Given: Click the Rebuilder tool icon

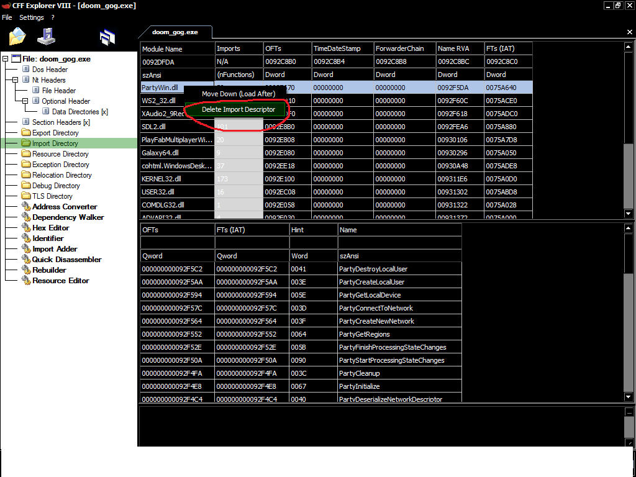Looking at the screenshot, I should pyautogui.click(x=26, y=270).
